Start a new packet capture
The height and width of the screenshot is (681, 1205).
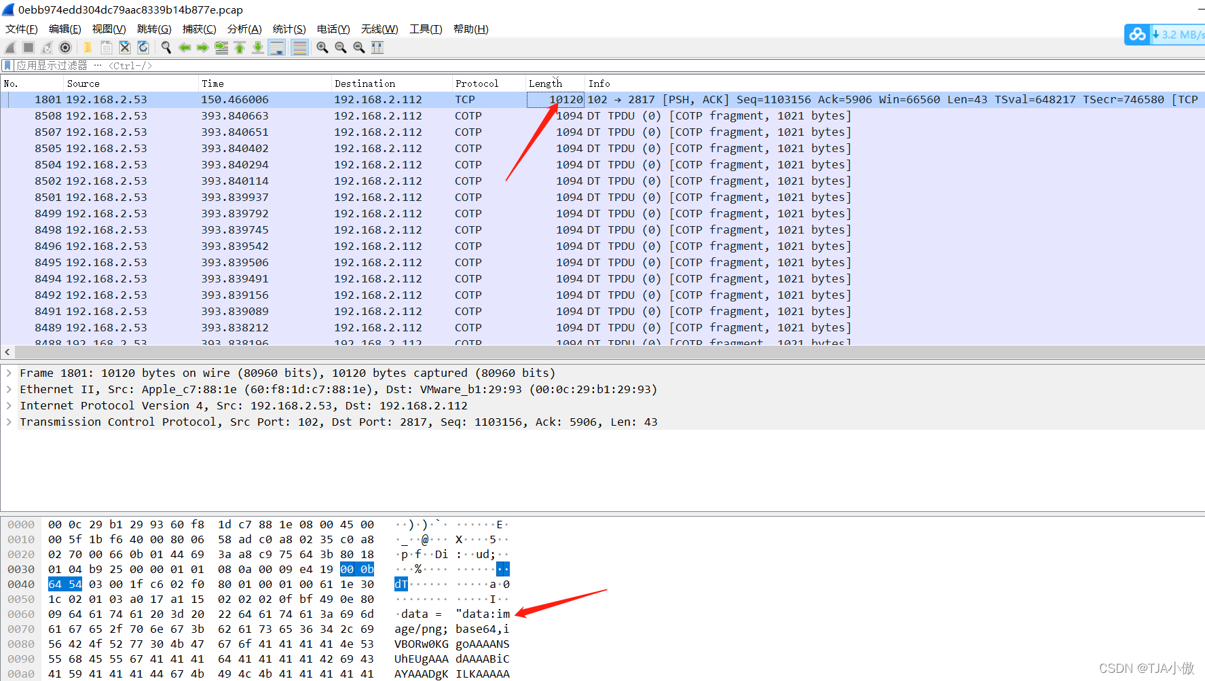pos(10,47)
